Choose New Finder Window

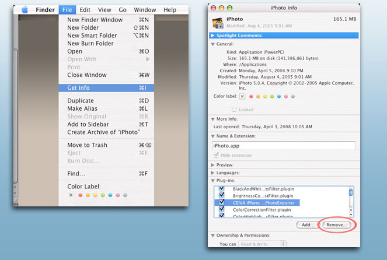(x=106, y=20)
